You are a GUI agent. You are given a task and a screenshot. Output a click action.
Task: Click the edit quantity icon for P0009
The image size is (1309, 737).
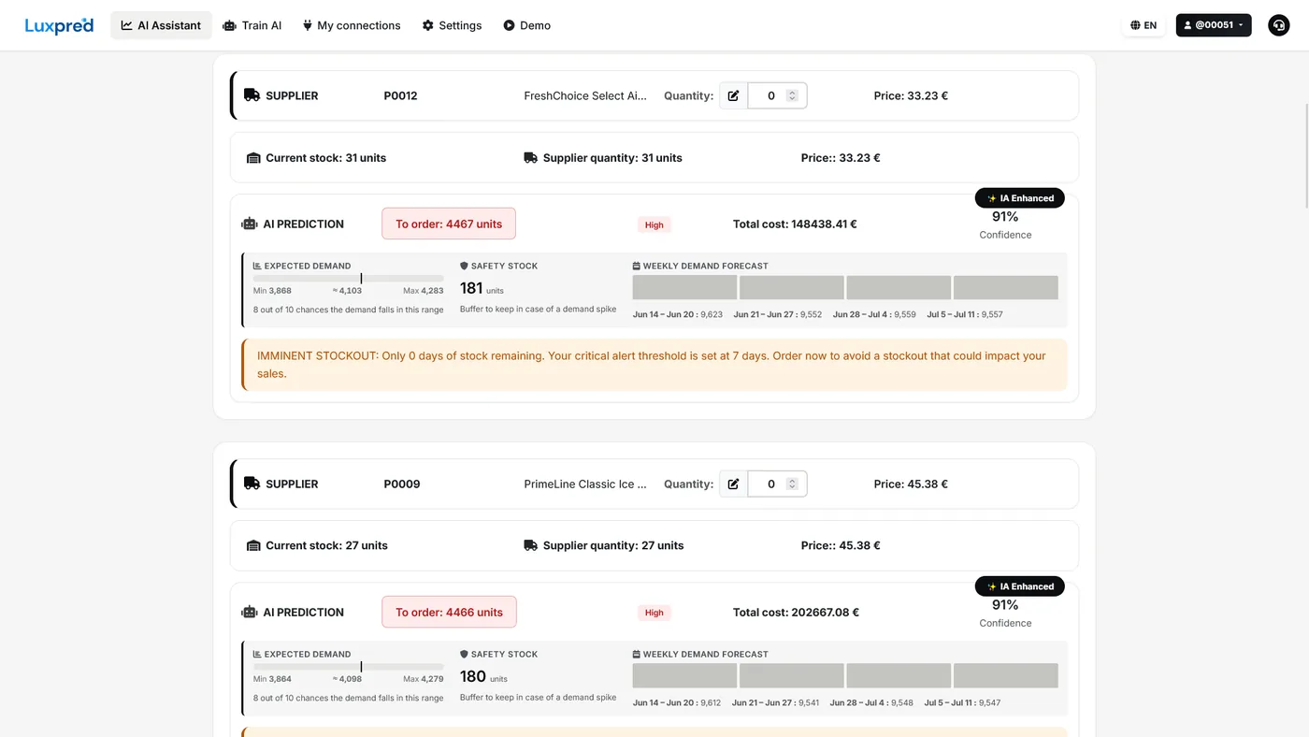(x=734, y=484)
